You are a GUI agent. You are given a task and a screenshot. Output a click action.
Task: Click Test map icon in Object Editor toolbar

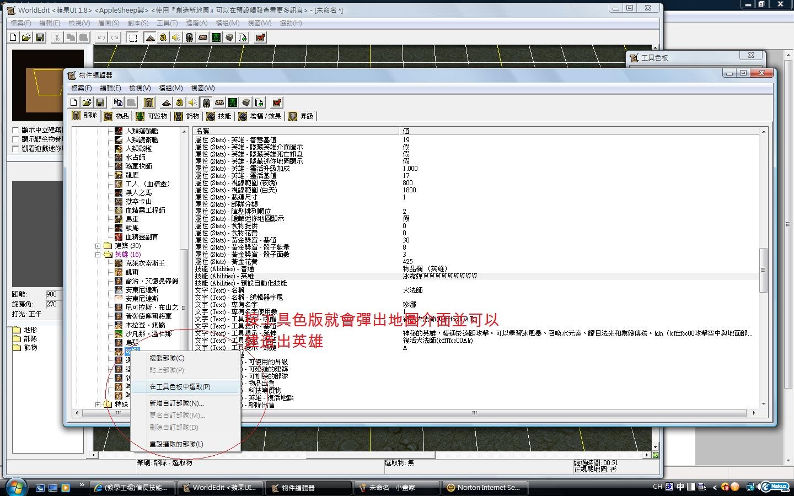point(277,103)
